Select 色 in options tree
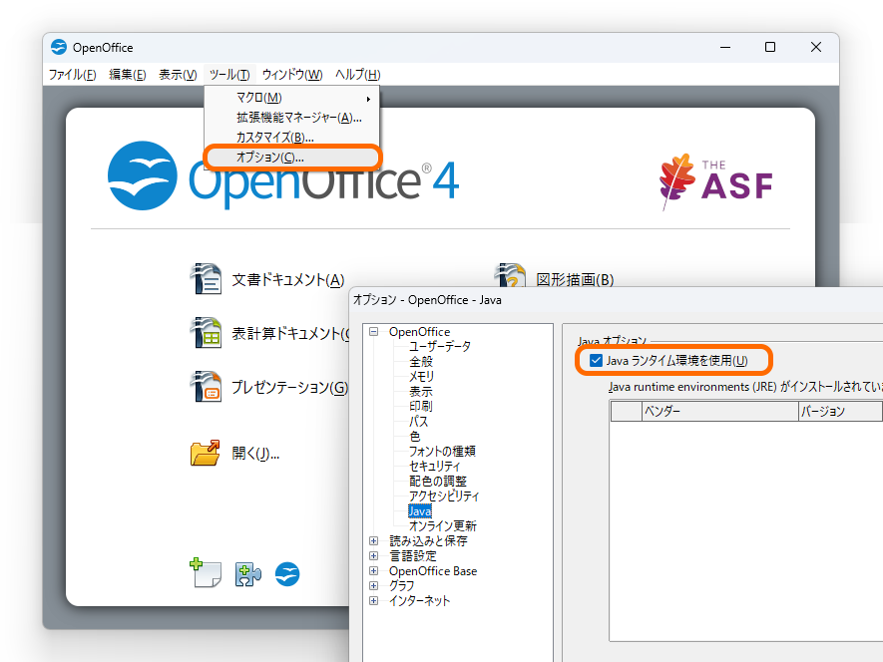This screenshot has height=662, width=883. [x=414, y=437]
